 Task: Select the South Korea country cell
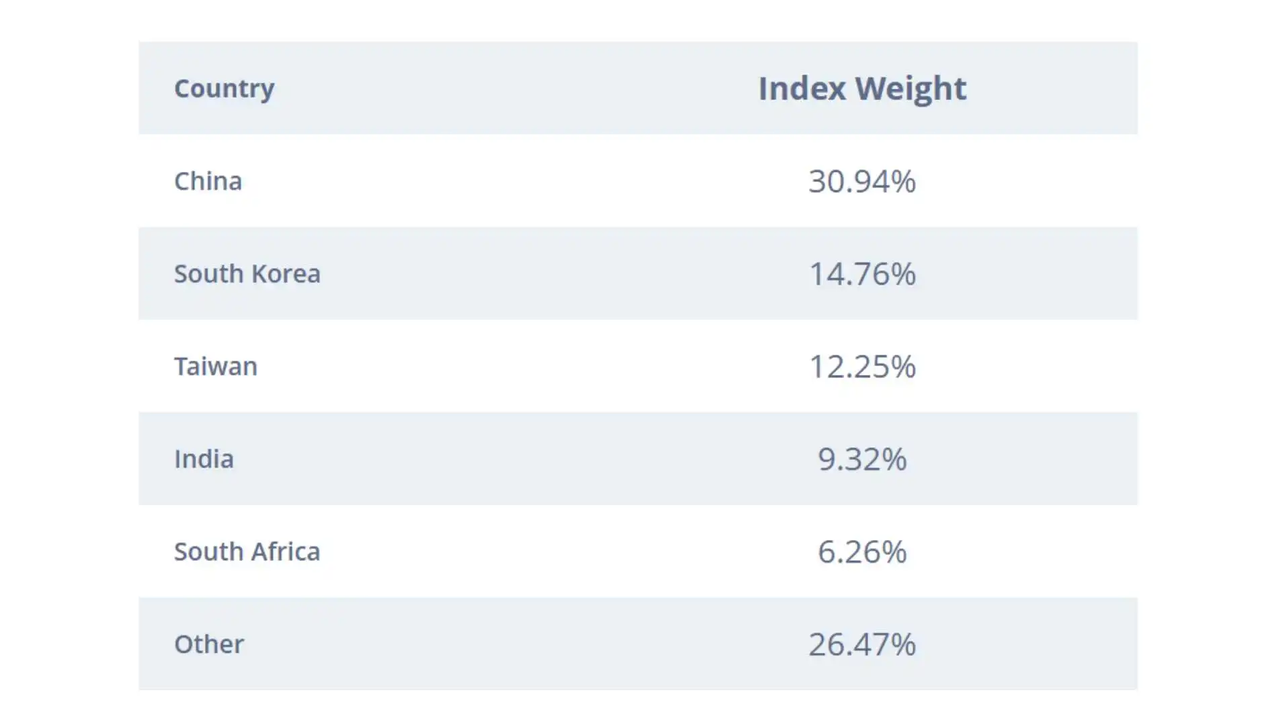(x=247, y=274)
